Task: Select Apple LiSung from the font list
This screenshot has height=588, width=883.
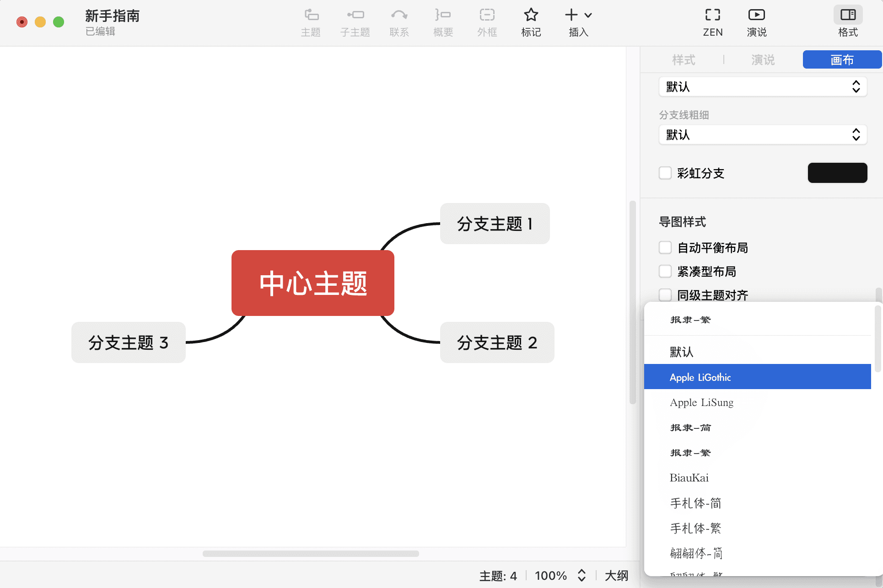Action: click(701, 403)
